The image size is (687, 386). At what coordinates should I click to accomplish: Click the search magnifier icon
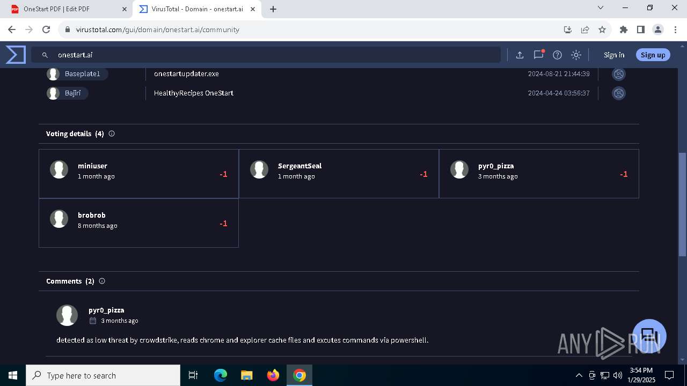(46, 55)
